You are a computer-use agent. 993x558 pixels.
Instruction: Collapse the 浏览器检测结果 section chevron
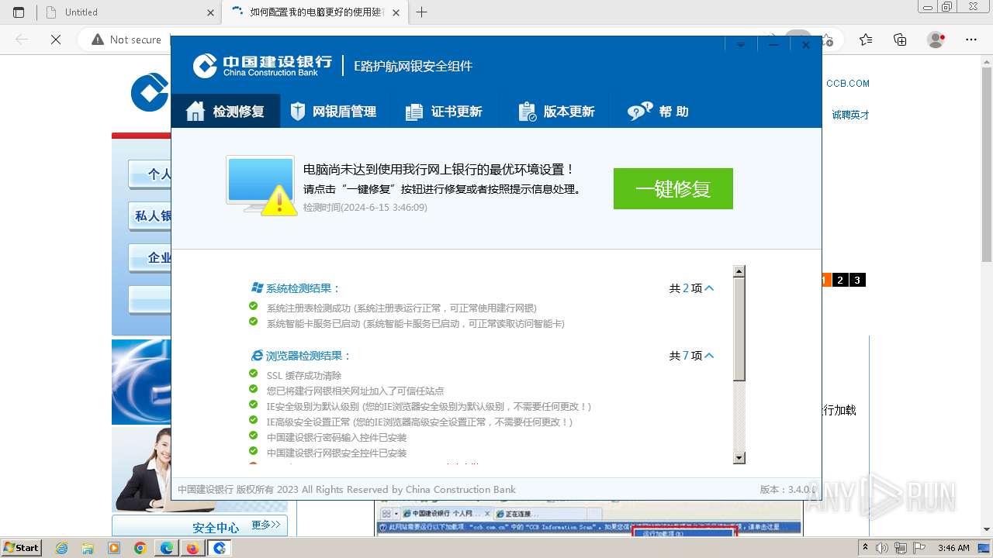(709, 356)
